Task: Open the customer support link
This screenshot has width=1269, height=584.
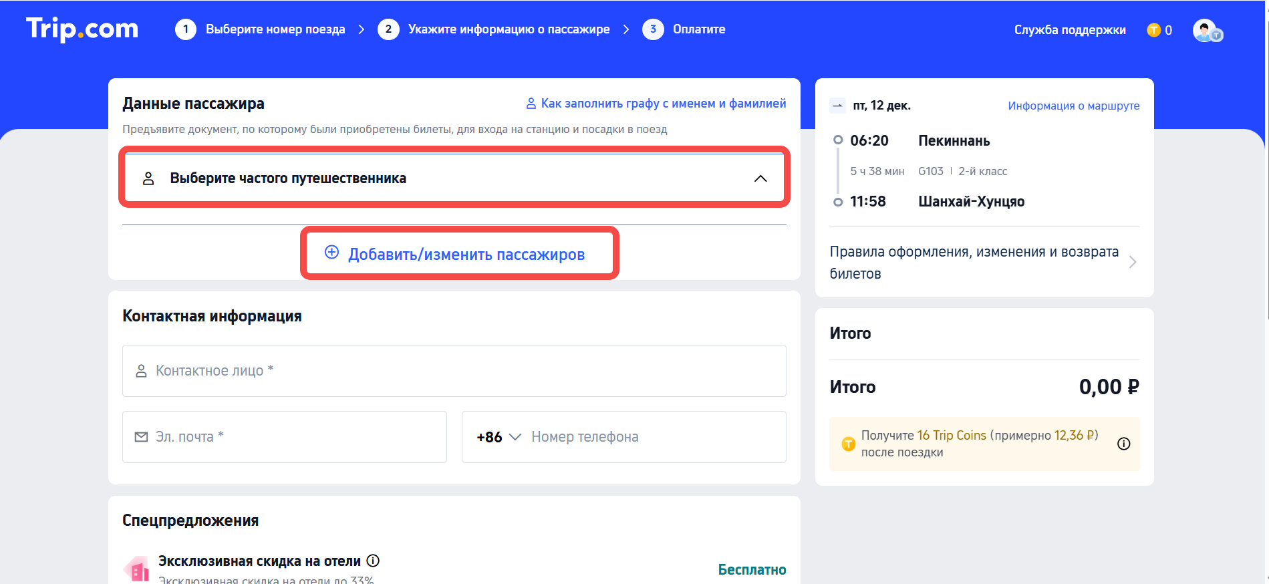Action: (1069, 30)
